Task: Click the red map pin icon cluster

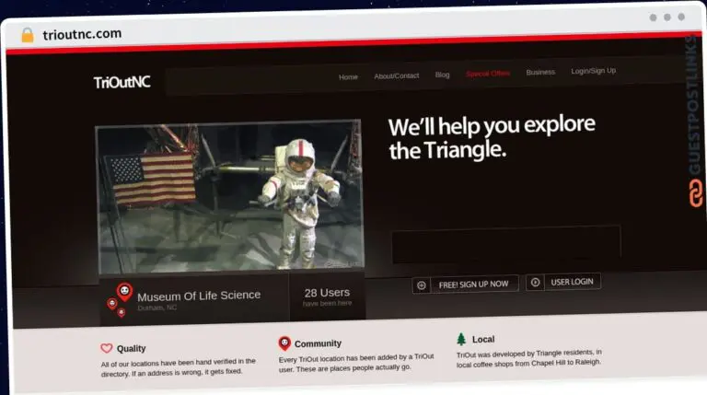Action: [x=119, y=298]
